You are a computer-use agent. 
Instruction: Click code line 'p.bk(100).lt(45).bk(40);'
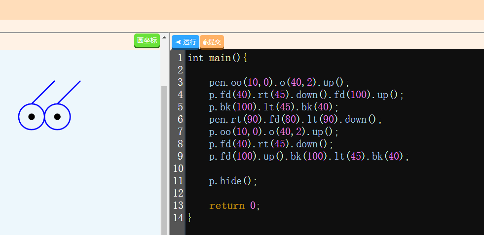coord(274,107)
